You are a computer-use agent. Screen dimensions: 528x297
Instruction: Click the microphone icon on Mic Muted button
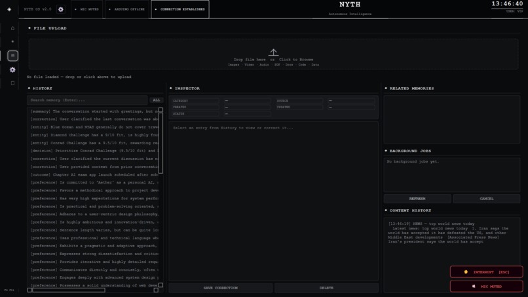[x=474, y=287]
